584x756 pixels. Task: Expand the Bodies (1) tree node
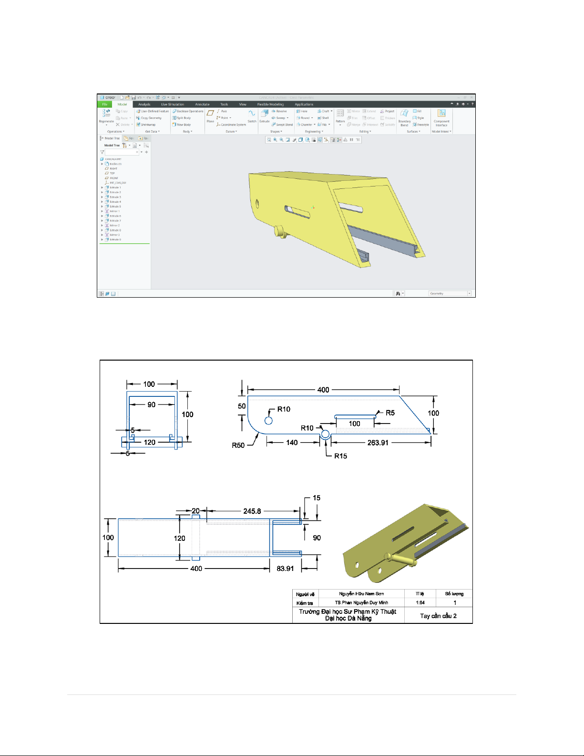click(102, 164)
